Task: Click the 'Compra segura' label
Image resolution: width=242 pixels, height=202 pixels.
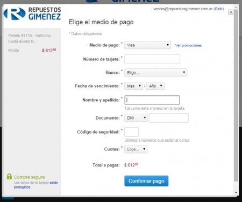Action: (30, 177)
